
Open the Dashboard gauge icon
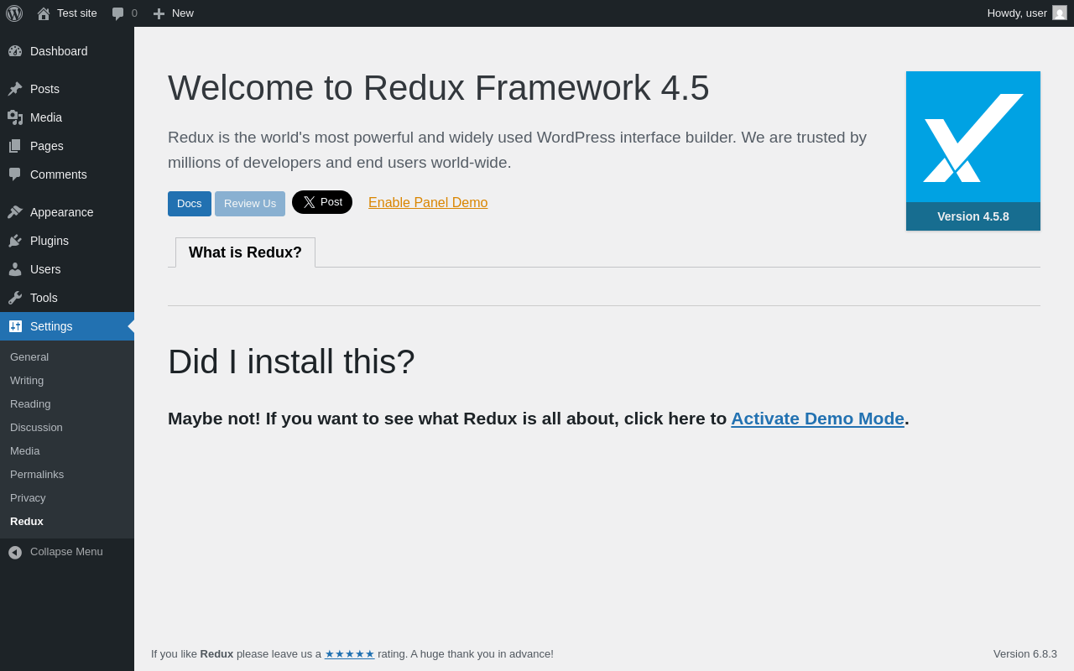(x=15, y=51)
